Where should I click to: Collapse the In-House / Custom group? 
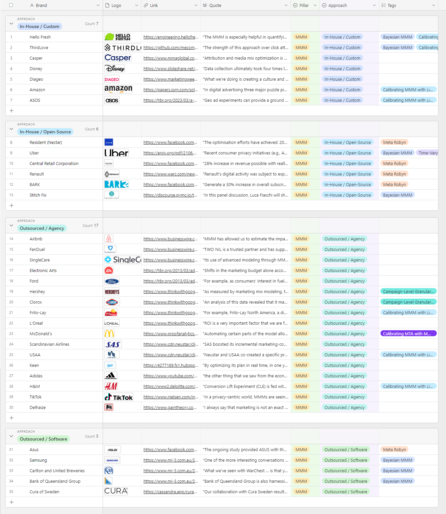[12, 24]
